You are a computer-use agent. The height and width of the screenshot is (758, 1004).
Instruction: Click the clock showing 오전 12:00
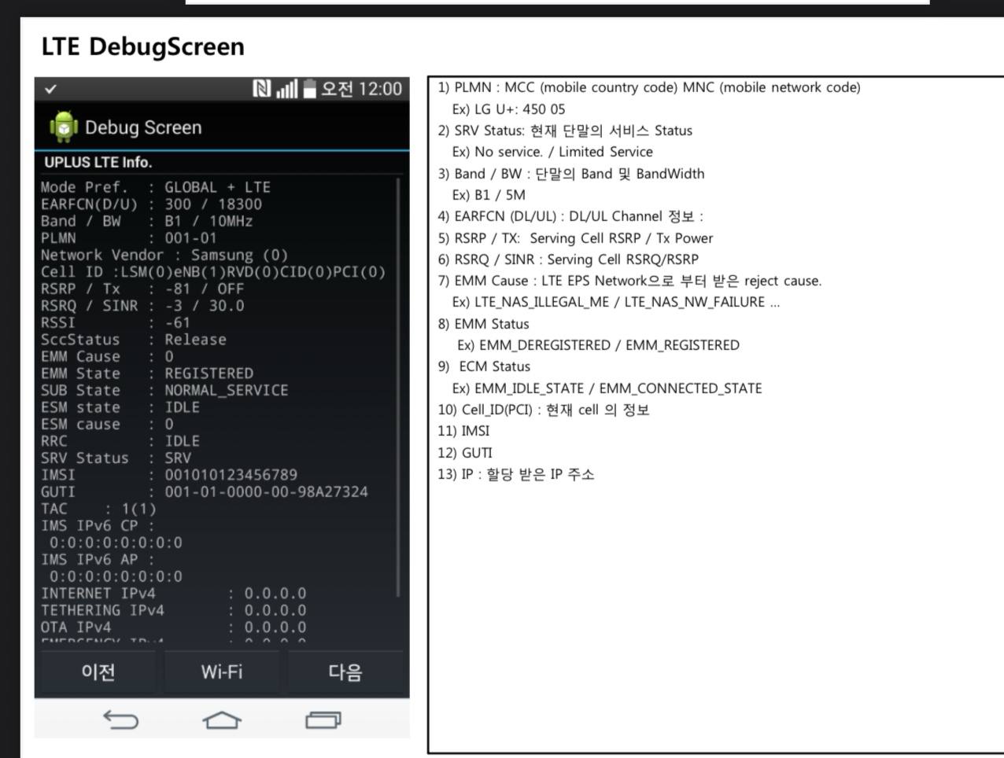pos(361,89)
